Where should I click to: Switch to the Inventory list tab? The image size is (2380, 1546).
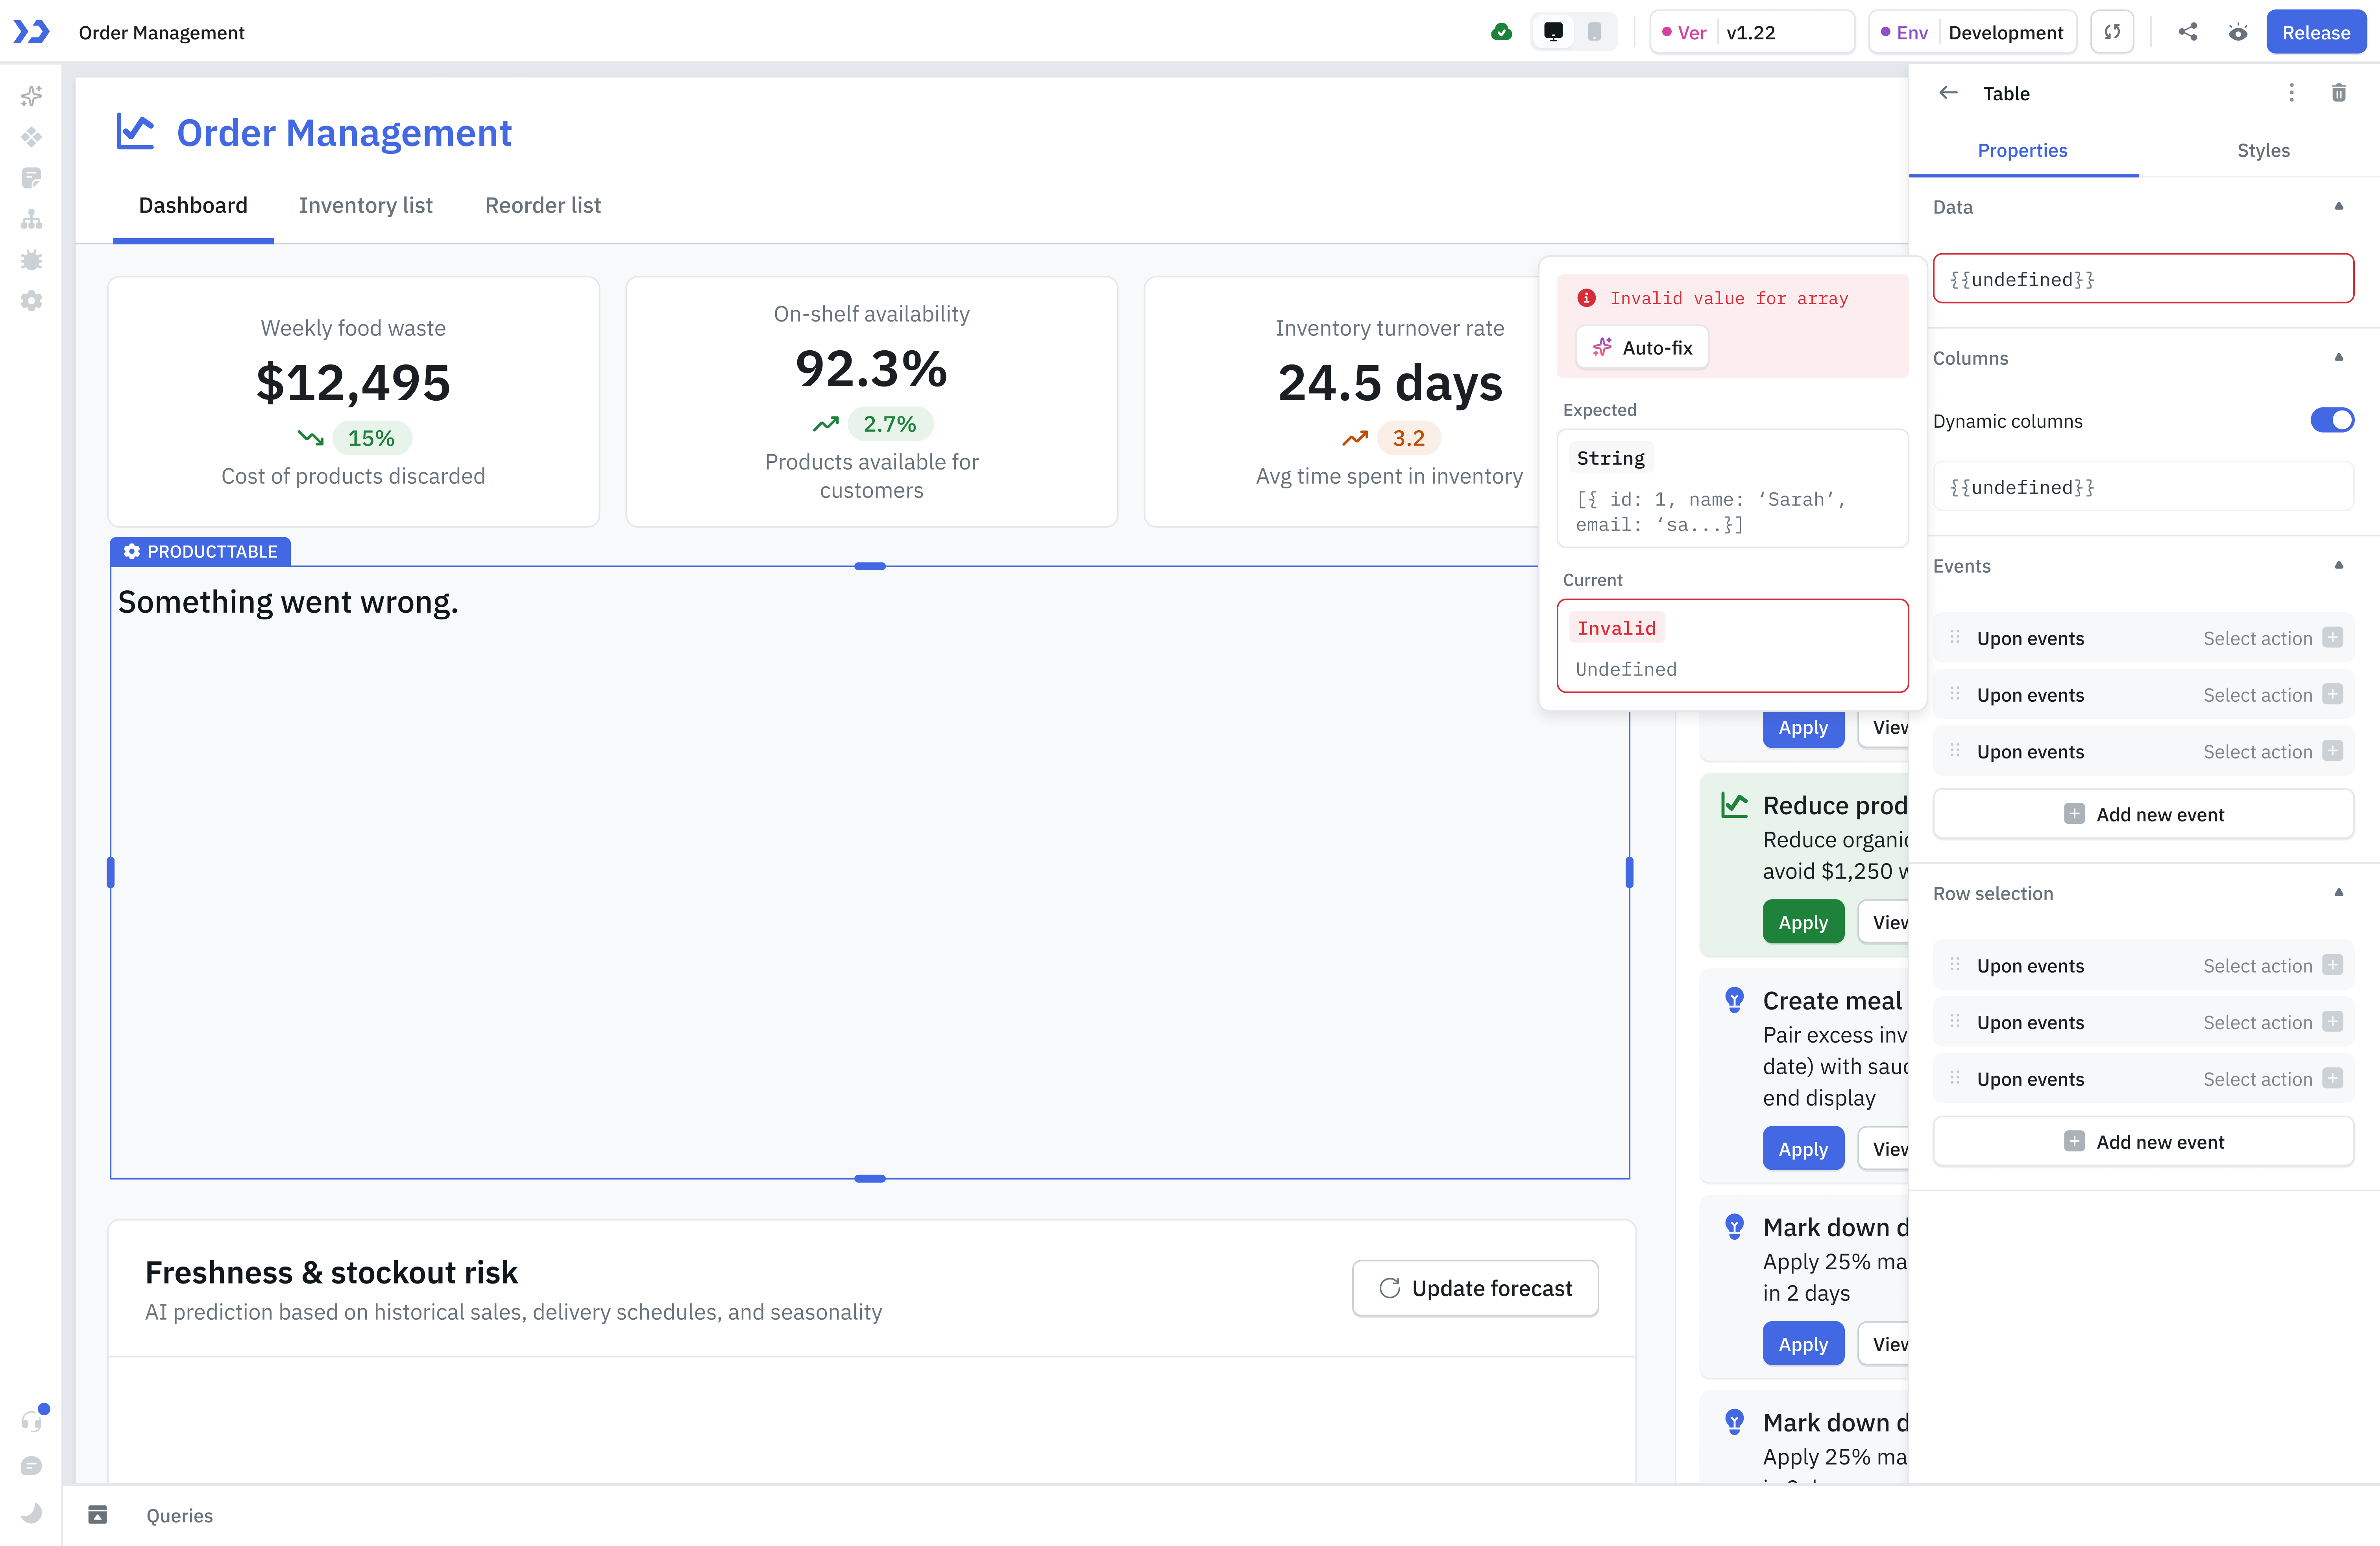click(x=365, y=205)
